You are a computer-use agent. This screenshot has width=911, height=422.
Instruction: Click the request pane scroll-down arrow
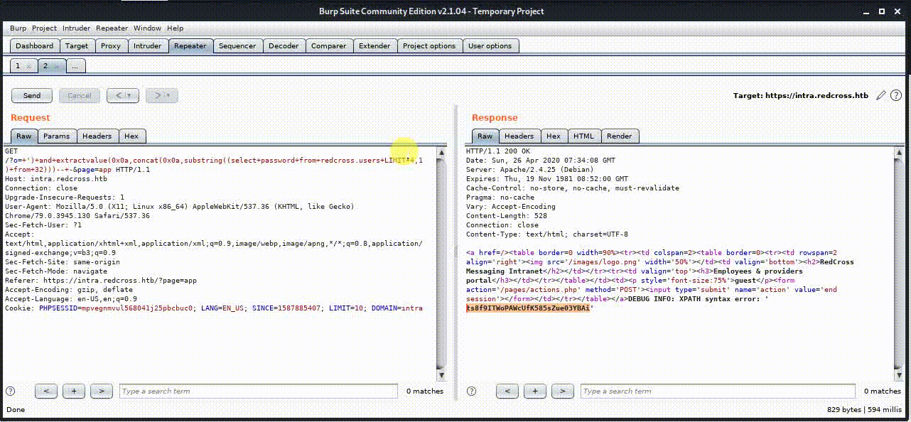coord(441,375)
